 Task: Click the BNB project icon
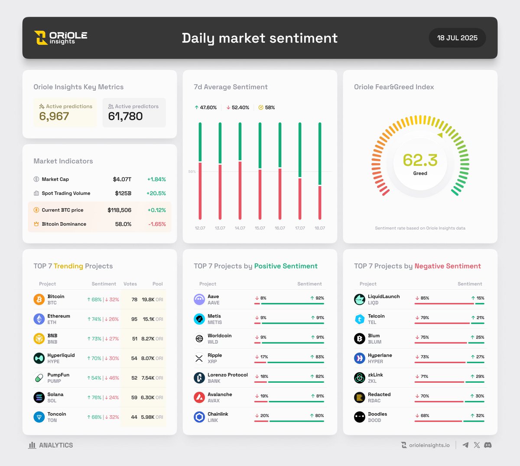pyautogui.click(x=39, y=338)
